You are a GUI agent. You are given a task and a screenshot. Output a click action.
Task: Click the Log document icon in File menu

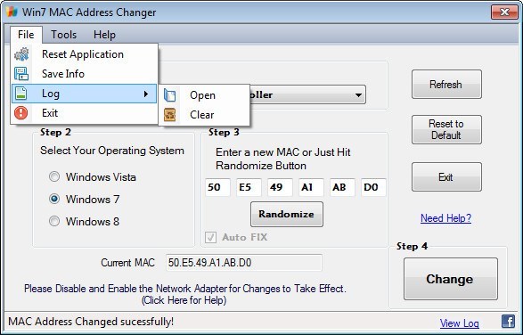point(20,94)
